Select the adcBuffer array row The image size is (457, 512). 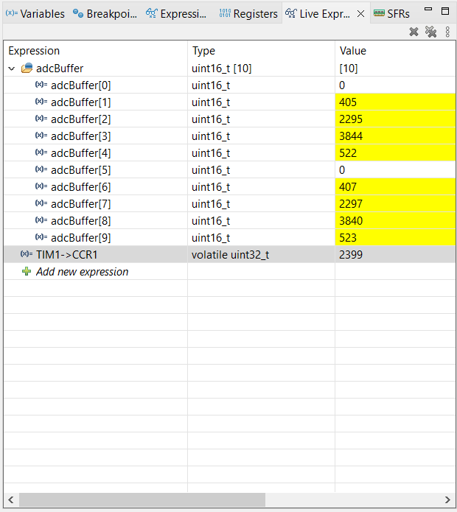229,69
